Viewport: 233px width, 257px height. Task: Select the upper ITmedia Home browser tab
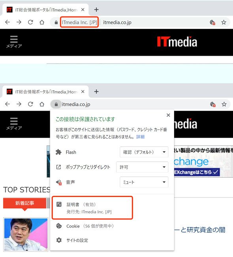click(45, 10)
